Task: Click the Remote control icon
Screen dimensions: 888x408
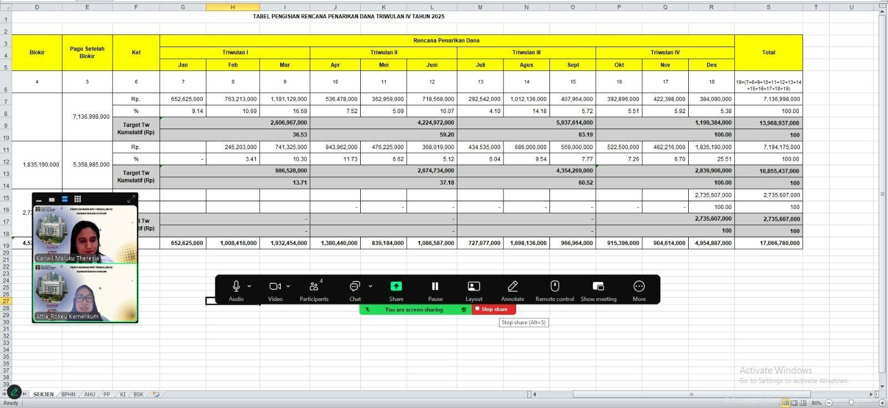Action: 554,287
